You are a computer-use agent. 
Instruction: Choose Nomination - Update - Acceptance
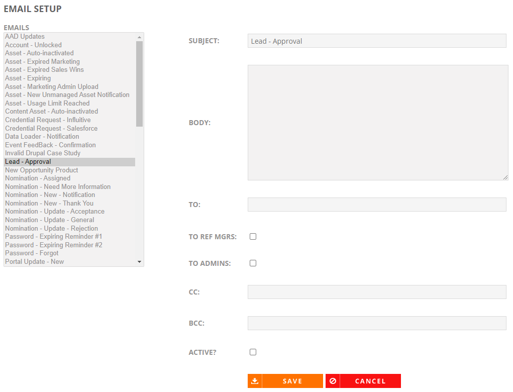70,212
